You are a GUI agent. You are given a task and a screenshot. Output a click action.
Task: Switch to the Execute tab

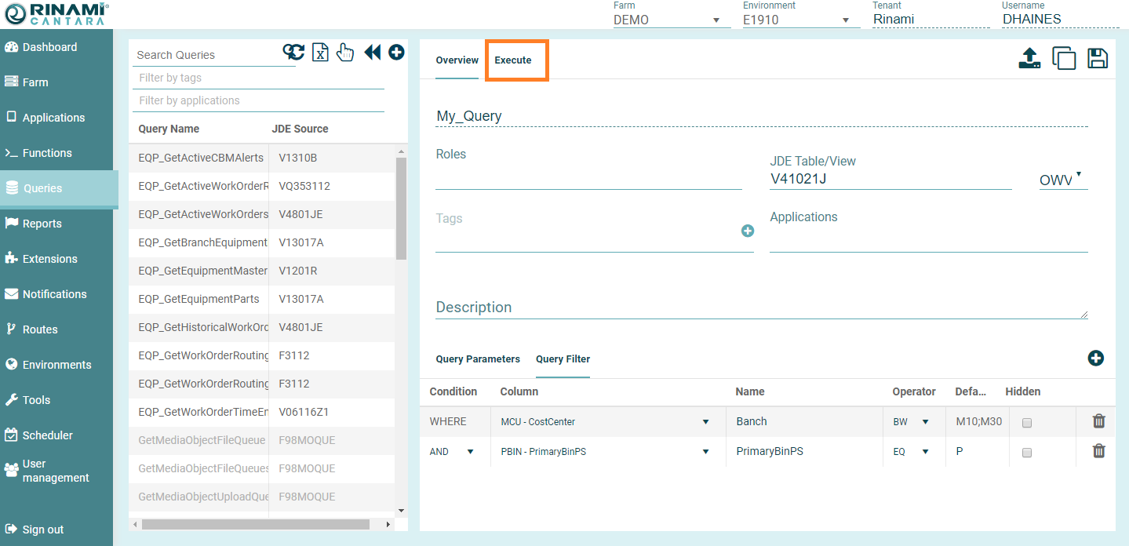(513, 60)
